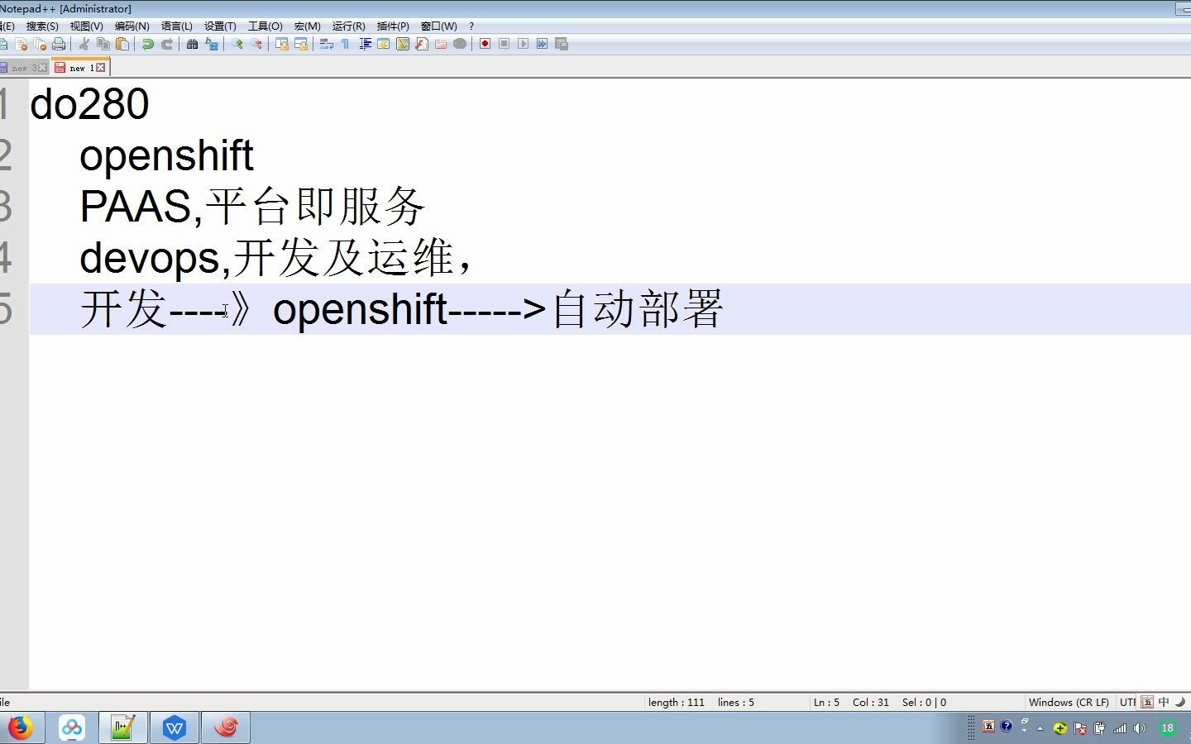Toggle the IME moon half-width icon

coord(1181,702)
